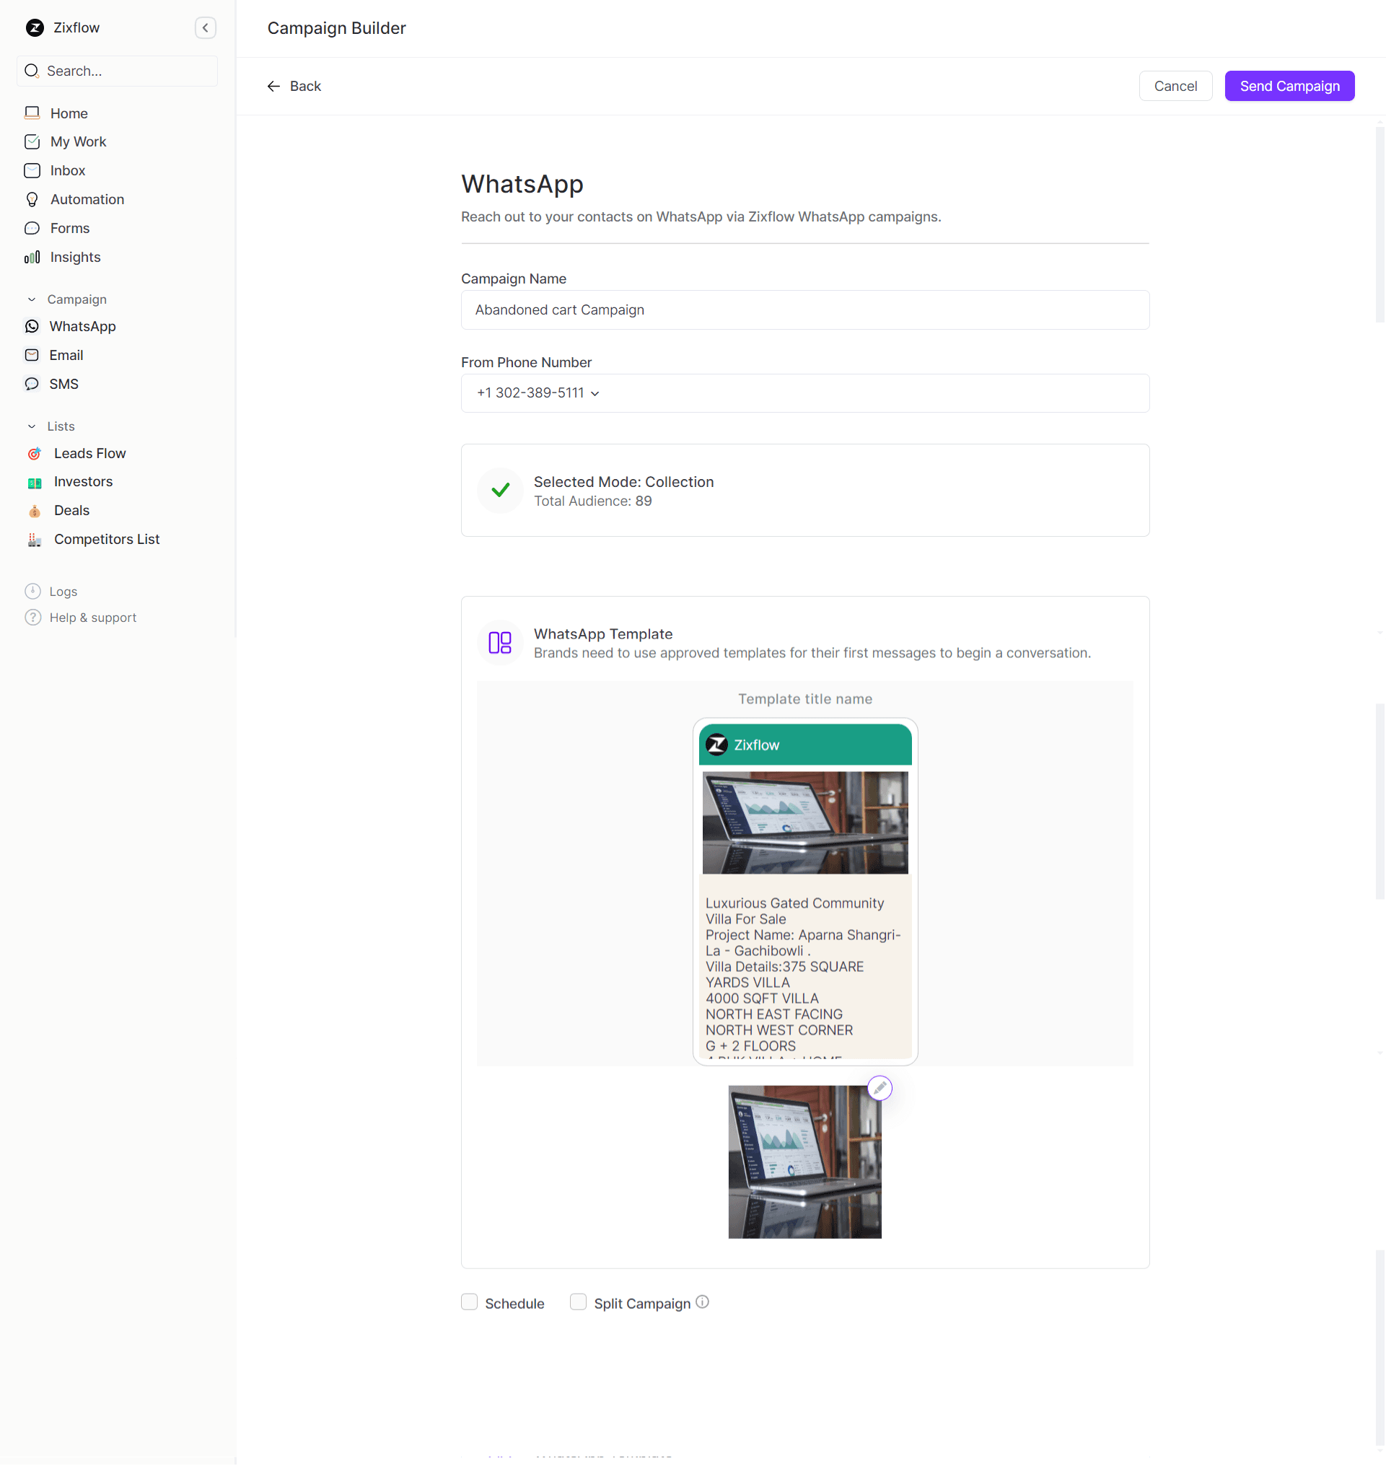The image size is (1386, 1466).
Task: Open WhatsApp campaign from sidebar
Action: click(82, 327)
